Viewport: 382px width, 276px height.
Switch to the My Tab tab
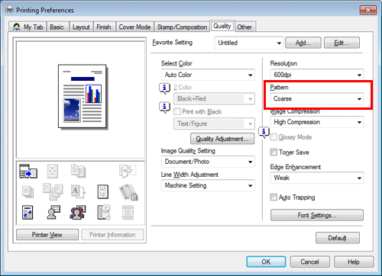[x=28, y=27]
